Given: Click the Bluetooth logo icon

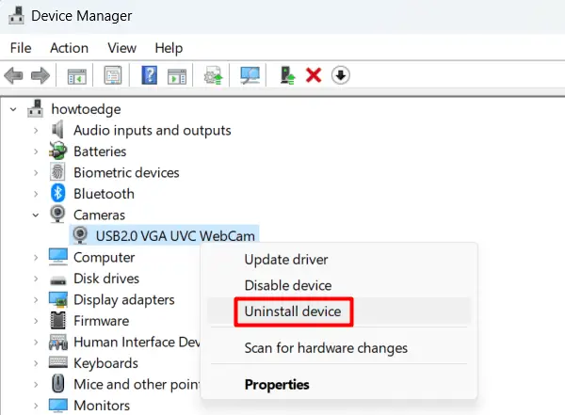Looking at the screenshot, I should (x=57, y=193).
